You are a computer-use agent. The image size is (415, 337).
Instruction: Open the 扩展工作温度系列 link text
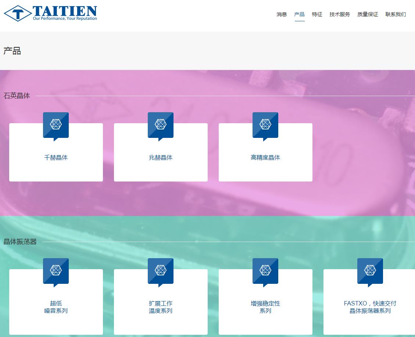[161, 307]
